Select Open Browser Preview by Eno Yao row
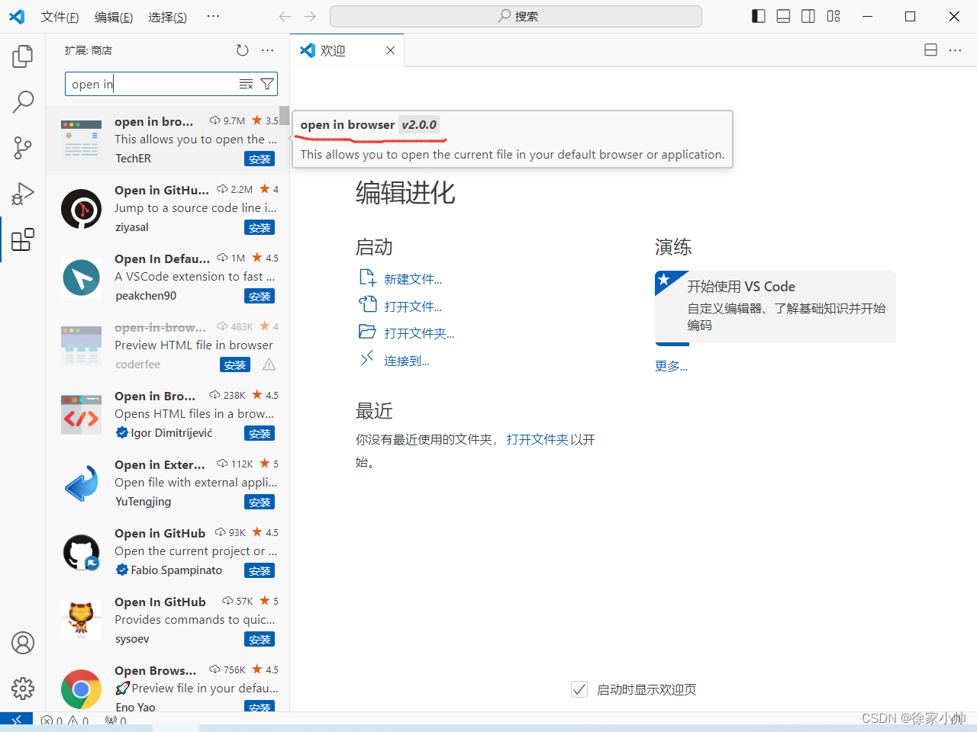Screen dimensions: 977x732 [x=168, y=687]
